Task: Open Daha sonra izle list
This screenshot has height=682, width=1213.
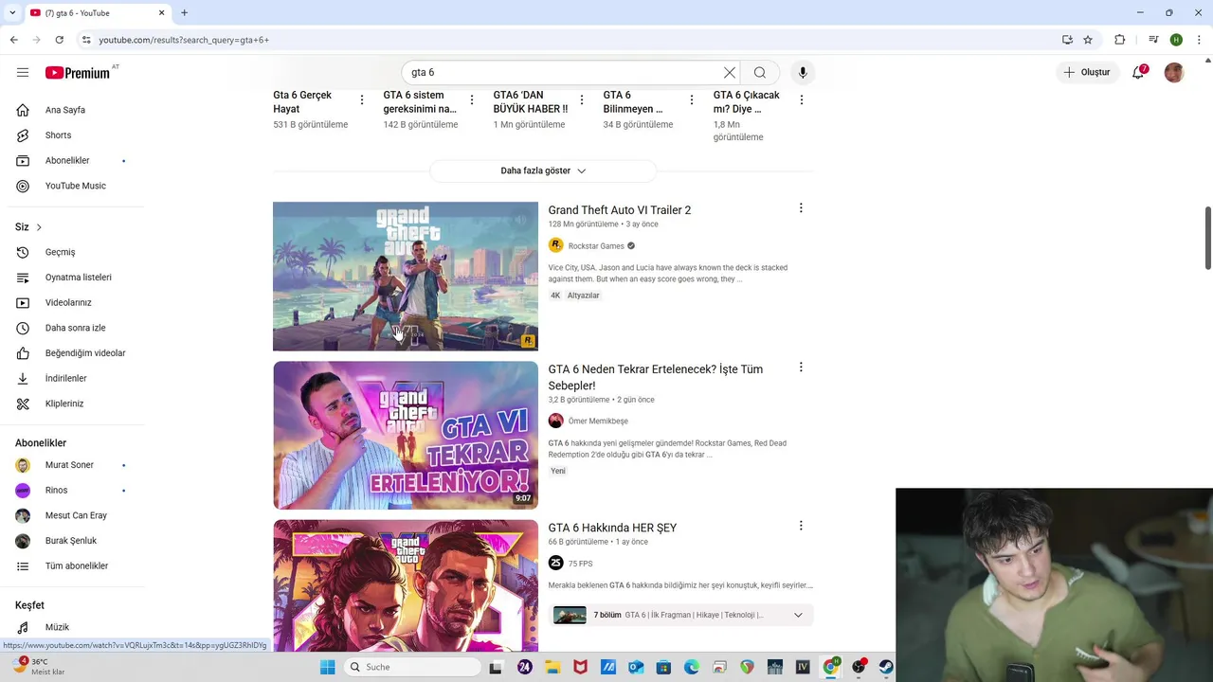Action: 76,328
